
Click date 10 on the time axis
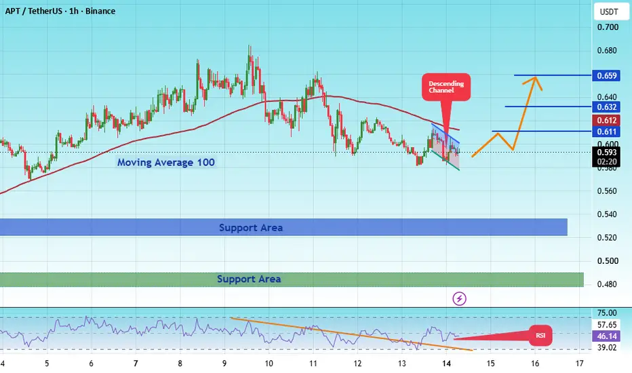269,364
